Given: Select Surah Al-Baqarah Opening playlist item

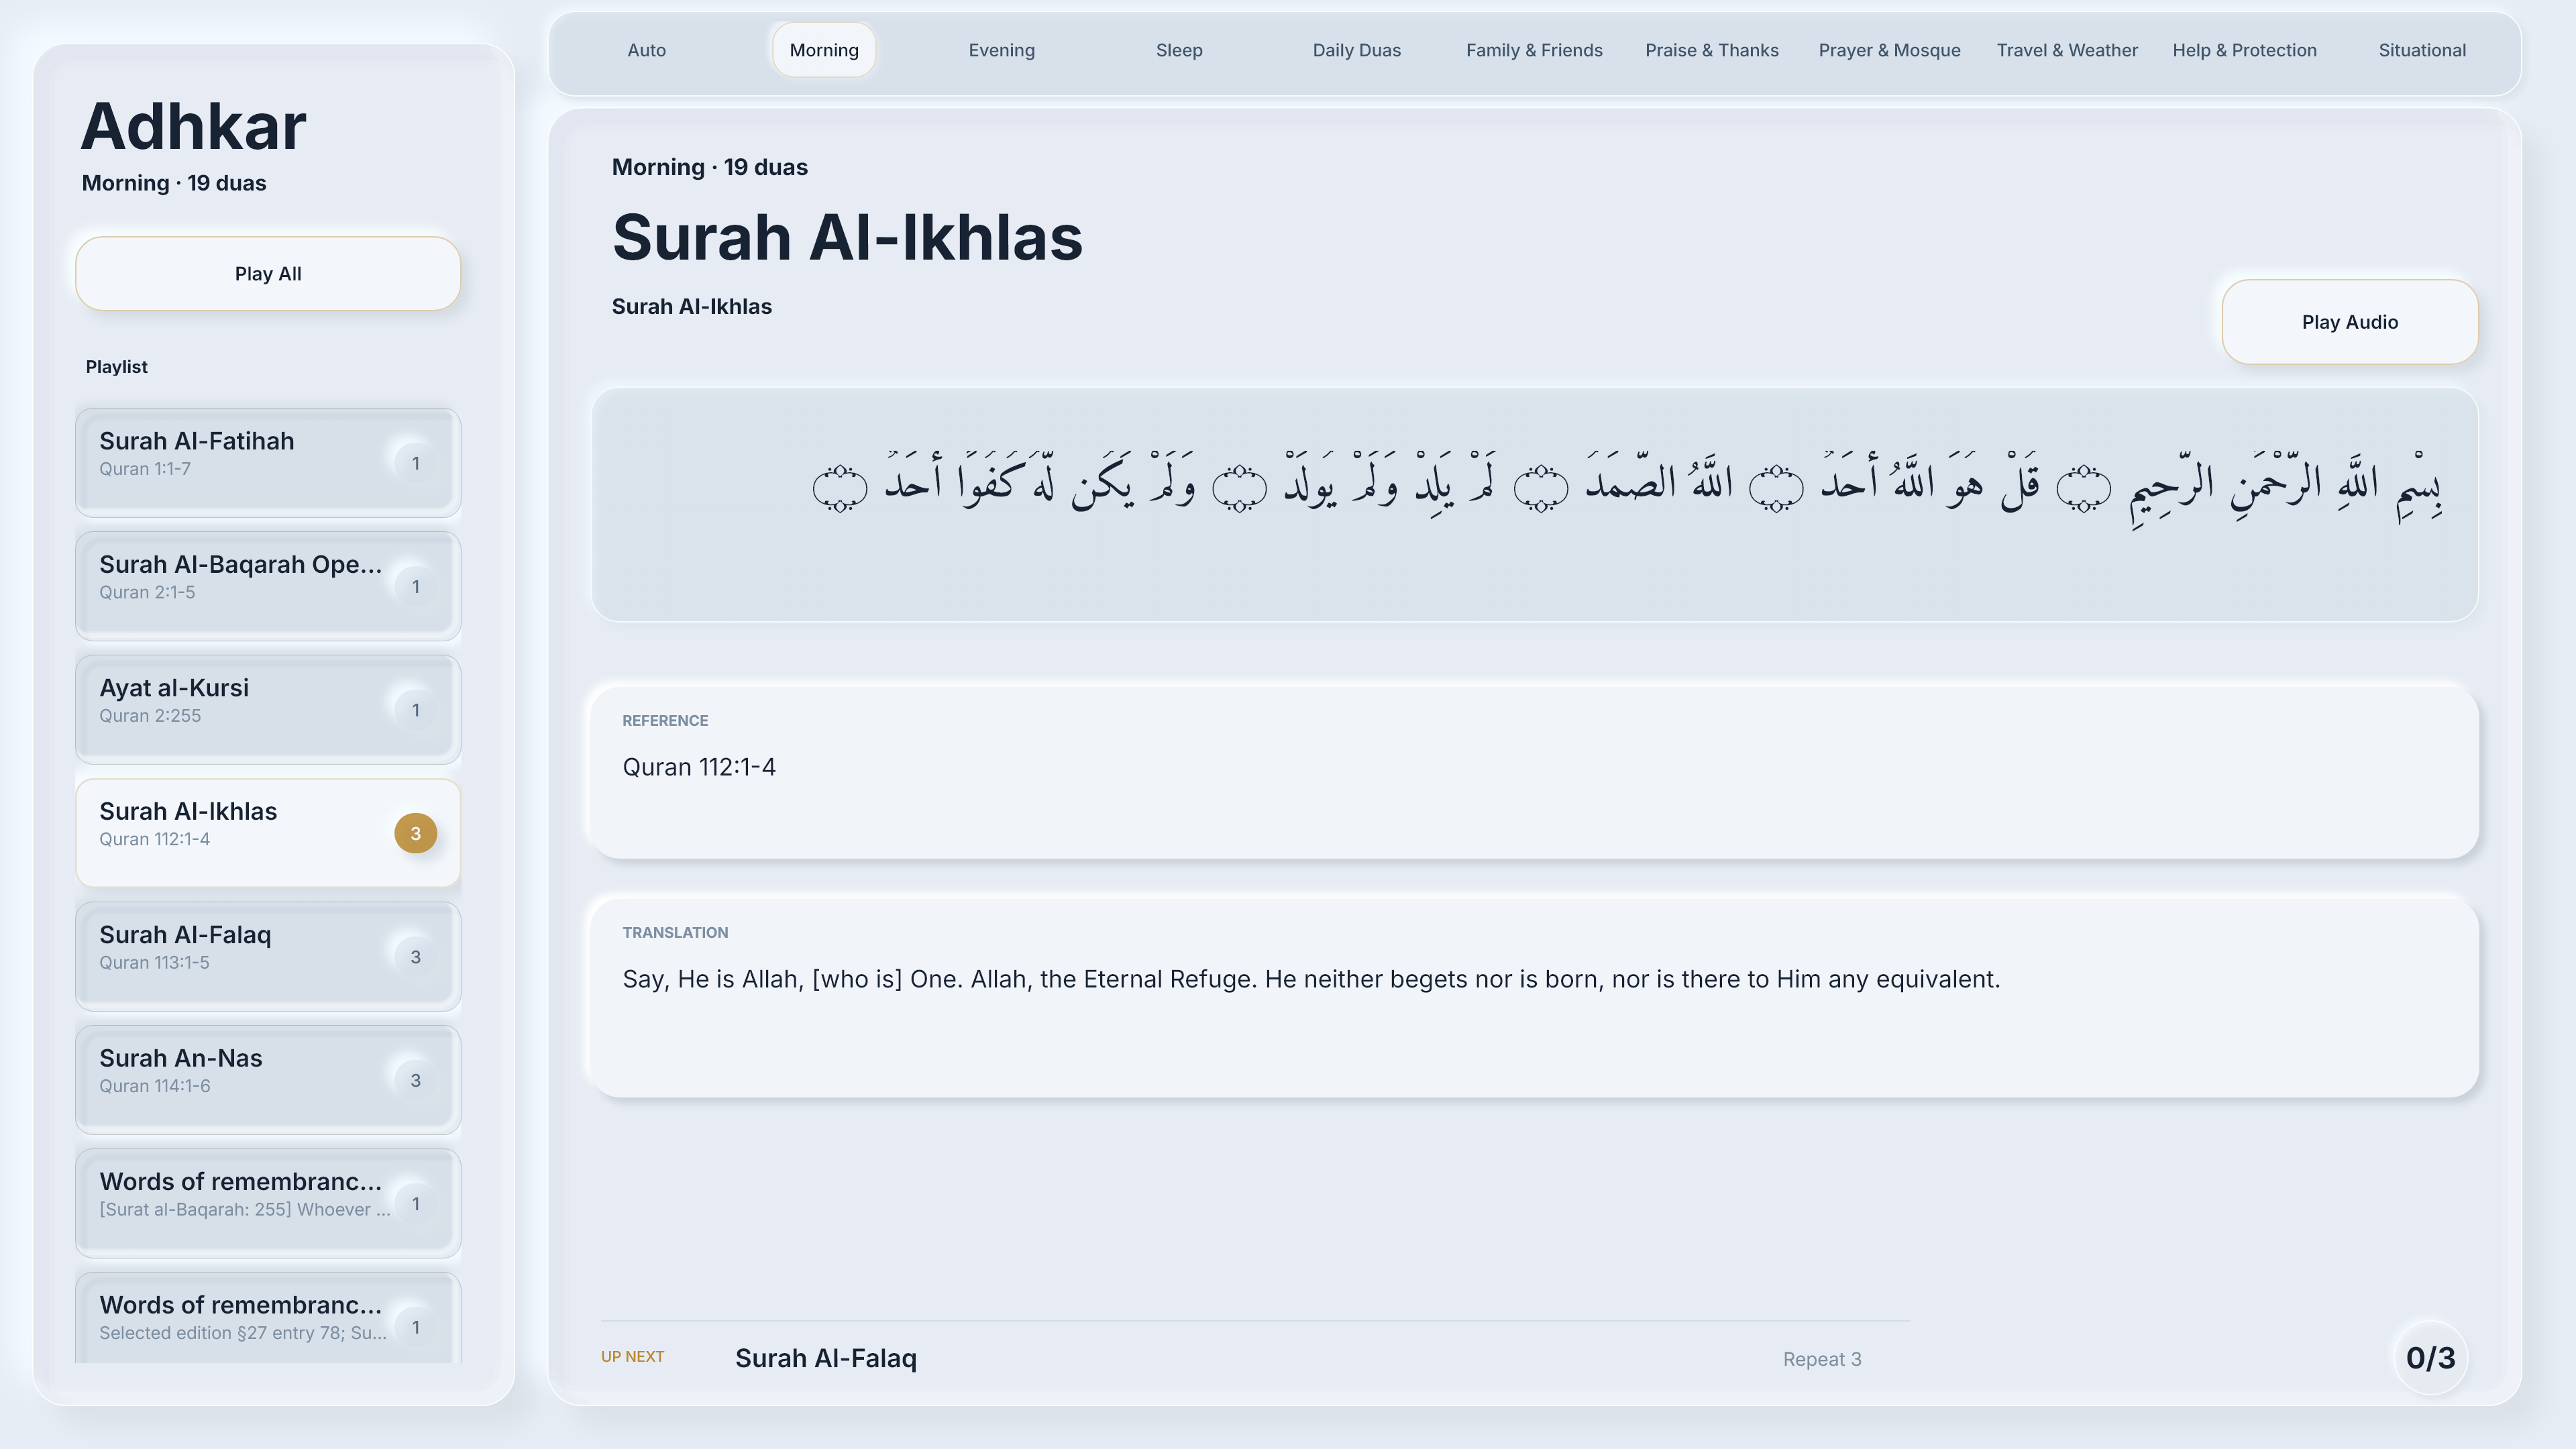Looking at the screenshot, I should [x=268, y=586].
